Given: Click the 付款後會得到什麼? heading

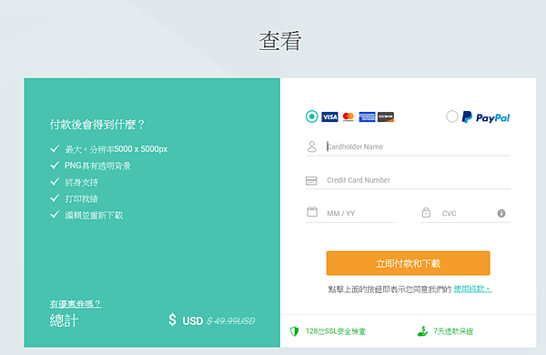Looking at the screenshot, I should point(96,125).
